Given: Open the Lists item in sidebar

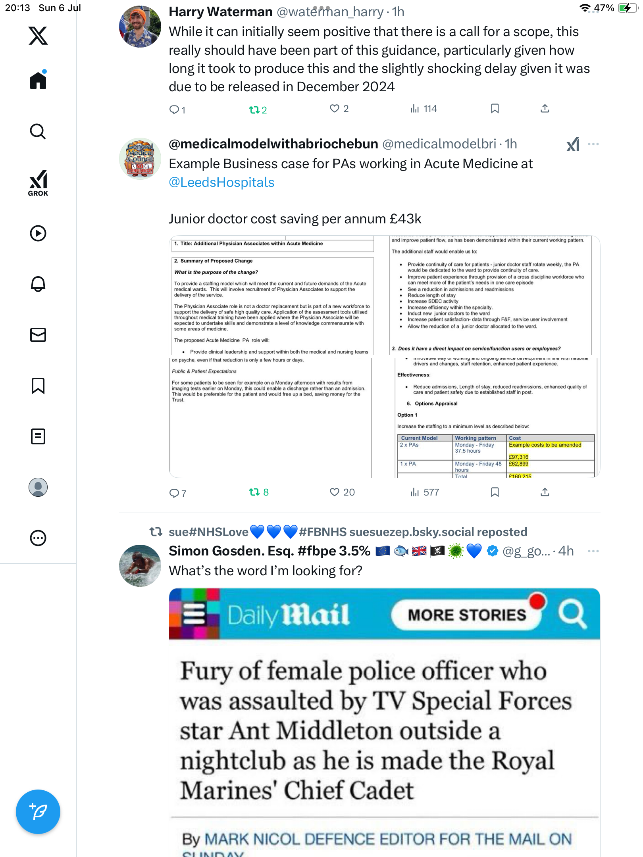Looking at the screenshot, I should click(x=38, y=436).
